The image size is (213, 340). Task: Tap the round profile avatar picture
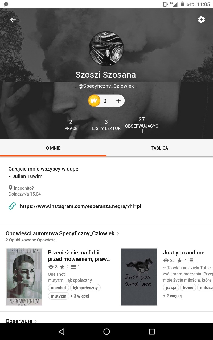tap(106, 49)
